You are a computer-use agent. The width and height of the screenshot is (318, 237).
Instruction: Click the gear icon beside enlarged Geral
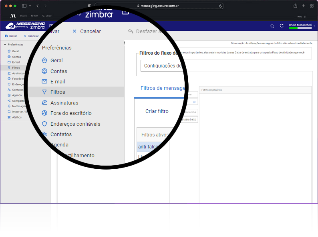click(44, 60)
